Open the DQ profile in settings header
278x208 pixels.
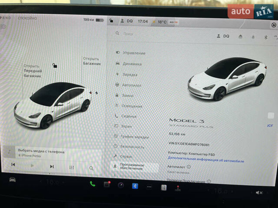coord(223,36)
